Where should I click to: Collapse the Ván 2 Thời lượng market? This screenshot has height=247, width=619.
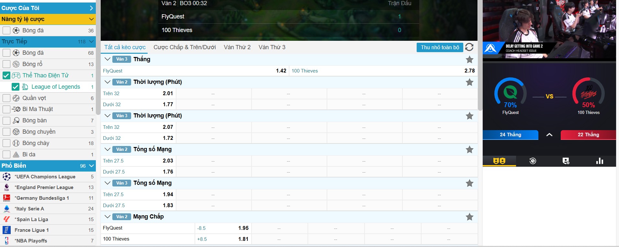click(x=107, y=82)
